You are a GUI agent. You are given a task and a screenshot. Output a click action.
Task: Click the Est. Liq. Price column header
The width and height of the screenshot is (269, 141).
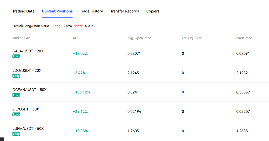192,38
